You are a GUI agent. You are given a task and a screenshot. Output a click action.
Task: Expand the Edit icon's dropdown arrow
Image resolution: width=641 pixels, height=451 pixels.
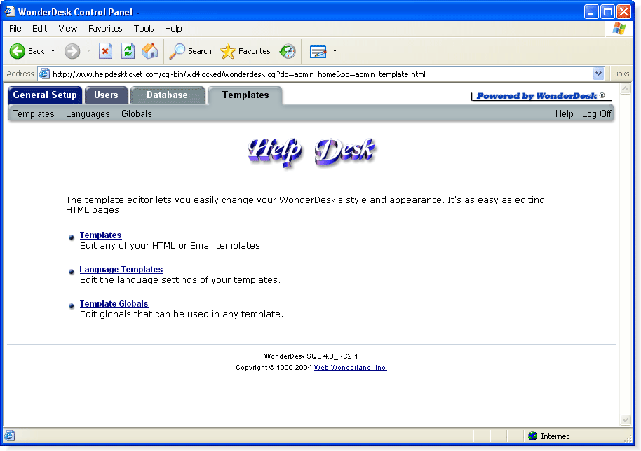[335, 51]
